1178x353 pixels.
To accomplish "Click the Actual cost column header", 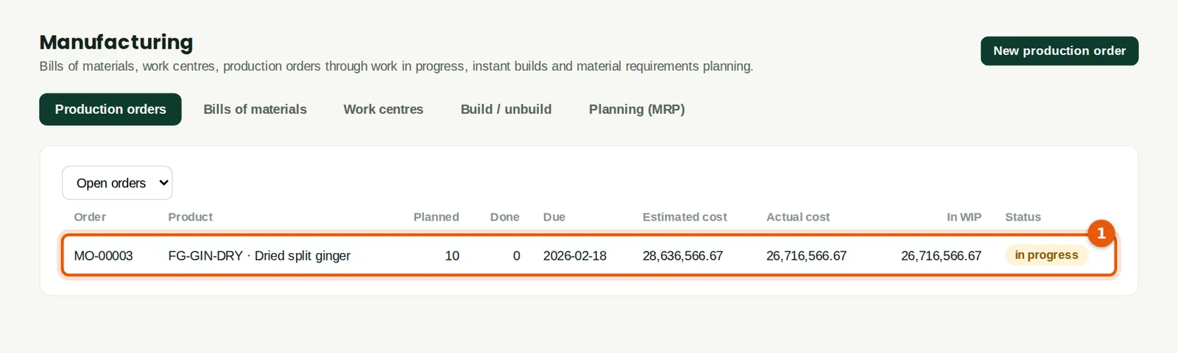I will click(x=798, y=217).
